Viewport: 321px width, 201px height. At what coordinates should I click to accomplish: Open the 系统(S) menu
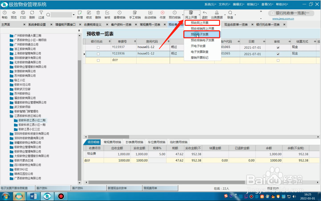210,4
